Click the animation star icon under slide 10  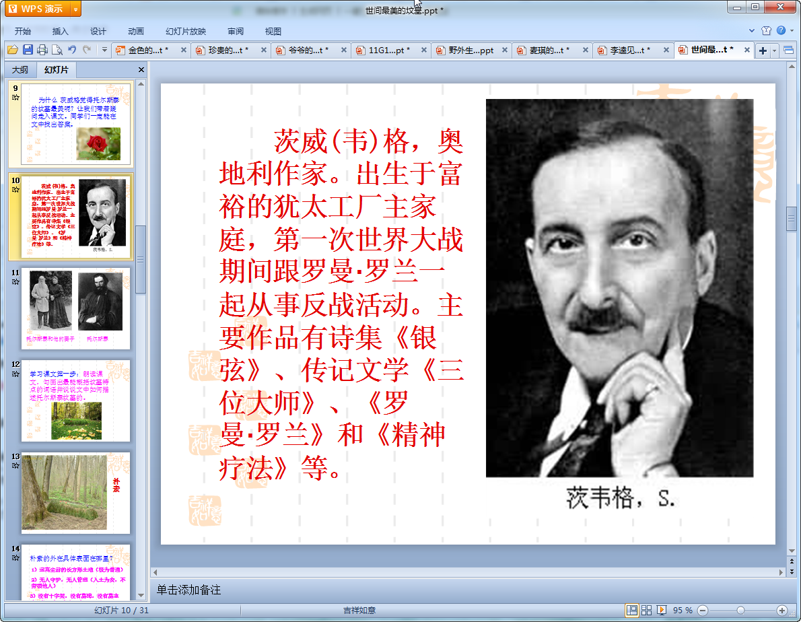click(x=16, y=189)
